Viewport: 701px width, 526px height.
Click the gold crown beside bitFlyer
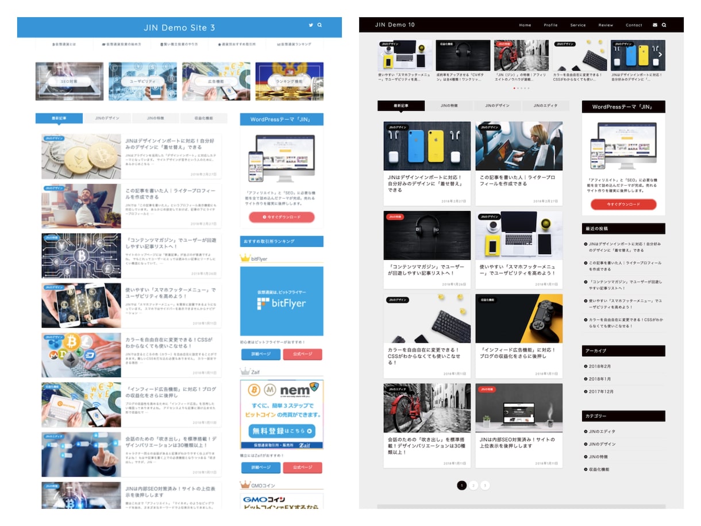pyautogui.click(x=245, y=259)
